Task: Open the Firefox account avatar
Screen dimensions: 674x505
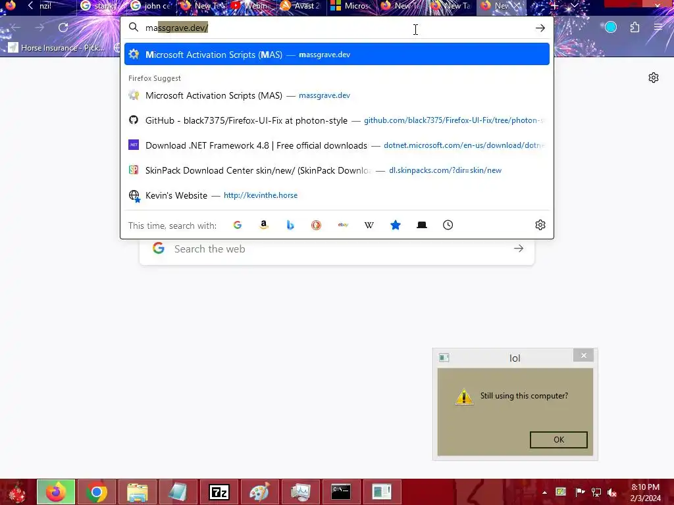Action: coord(611,28)
